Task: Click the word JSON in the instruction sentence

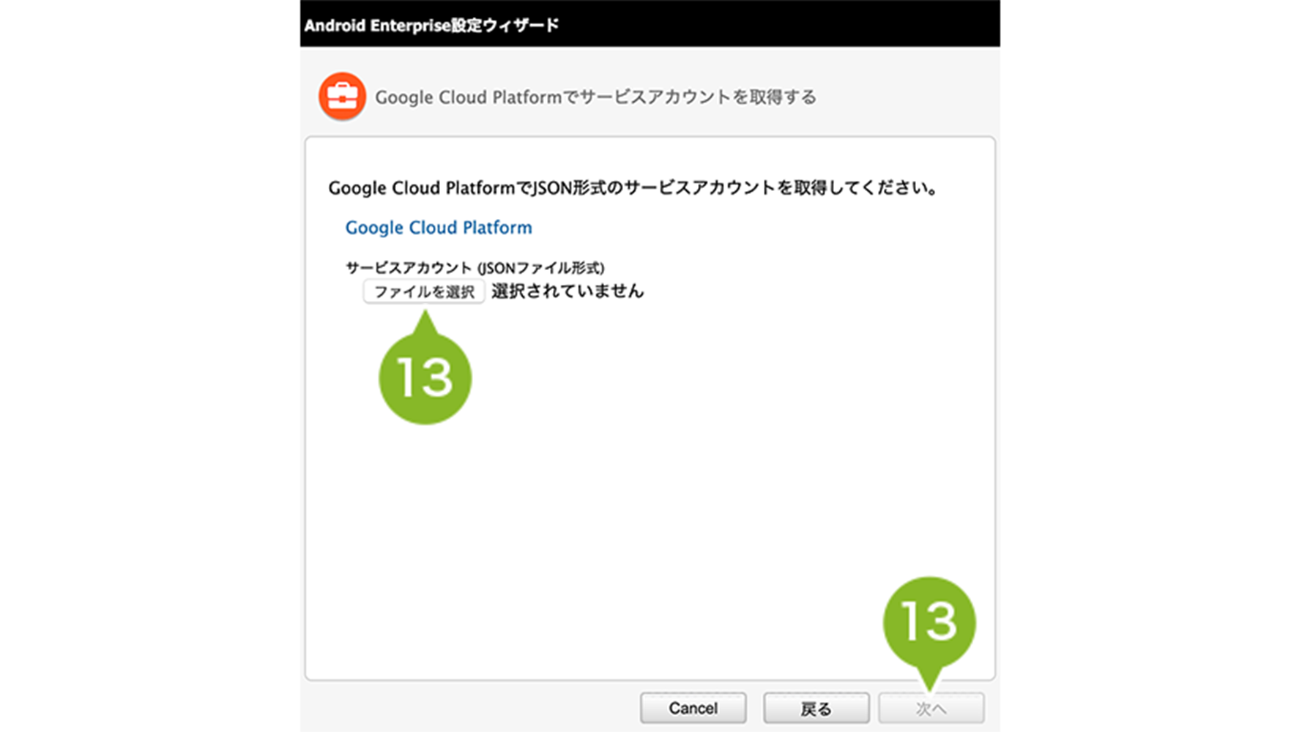Action: pyautogui.click(x=551, y=188)
